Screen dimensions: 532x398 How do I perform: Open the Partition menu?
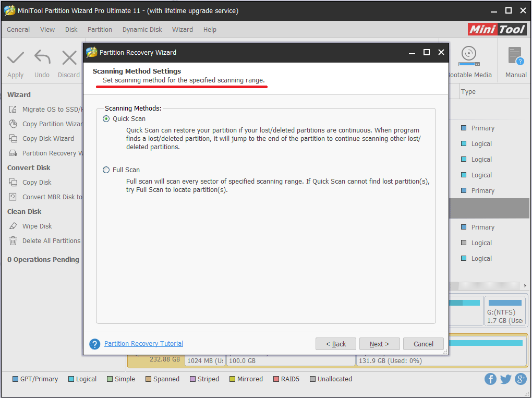click(100, 30)
